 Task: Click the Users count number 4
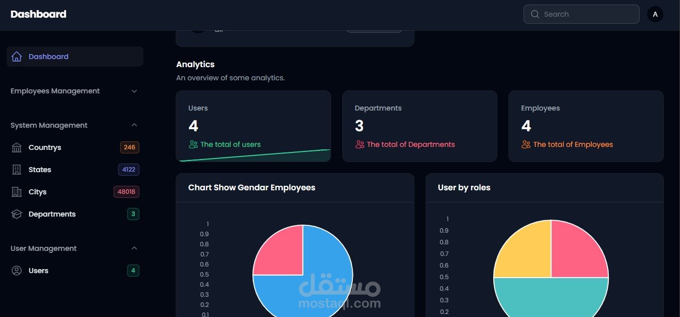pyautogui.click(x=193, y=126)
